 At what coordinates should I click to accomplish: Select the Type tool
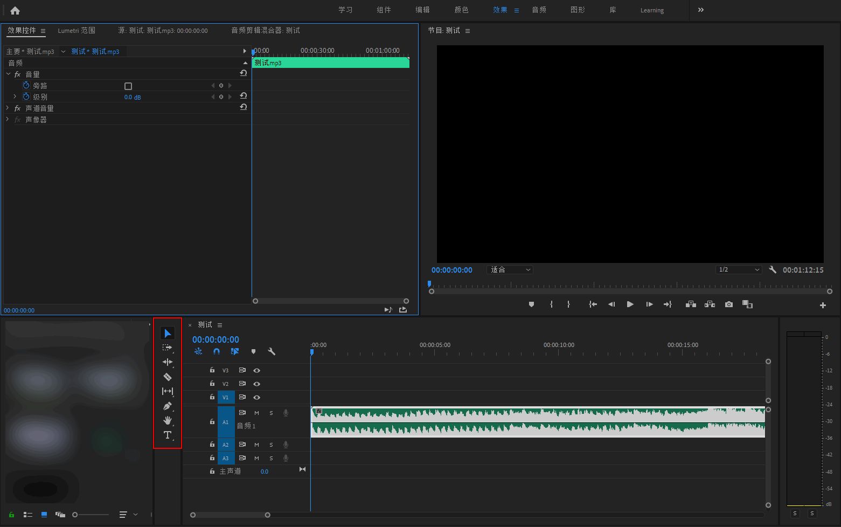point(168,435)
